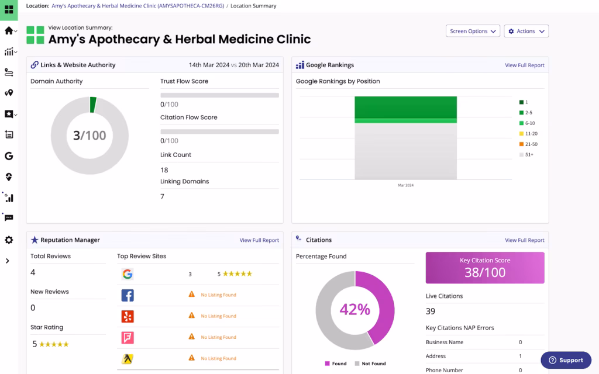
Task: Open the Support chat button
Action: pyautogui.click(x=566, y=360)
